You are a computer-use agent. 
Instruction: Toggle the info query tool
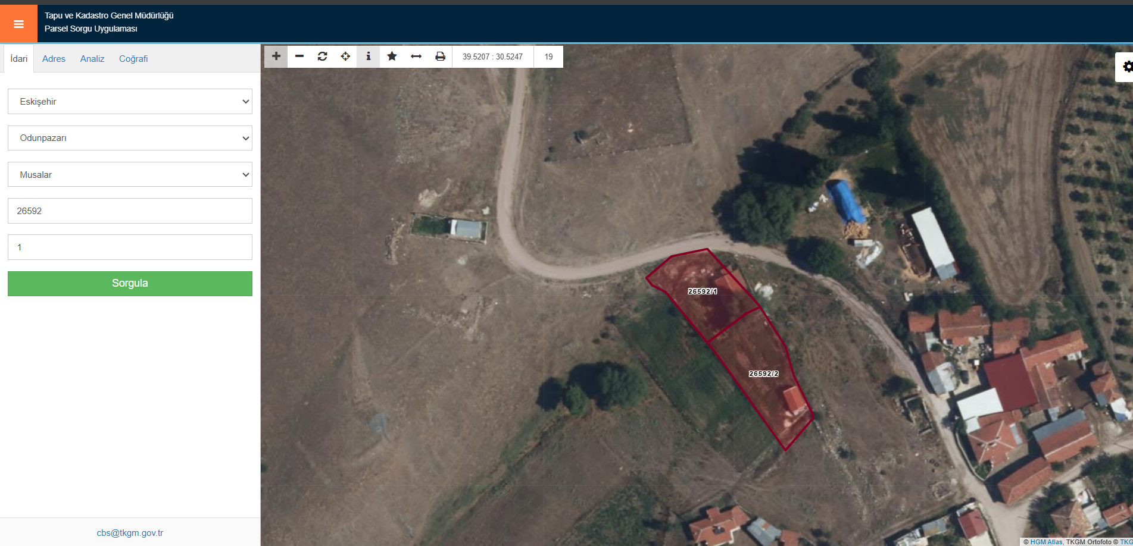pos(369,57)
